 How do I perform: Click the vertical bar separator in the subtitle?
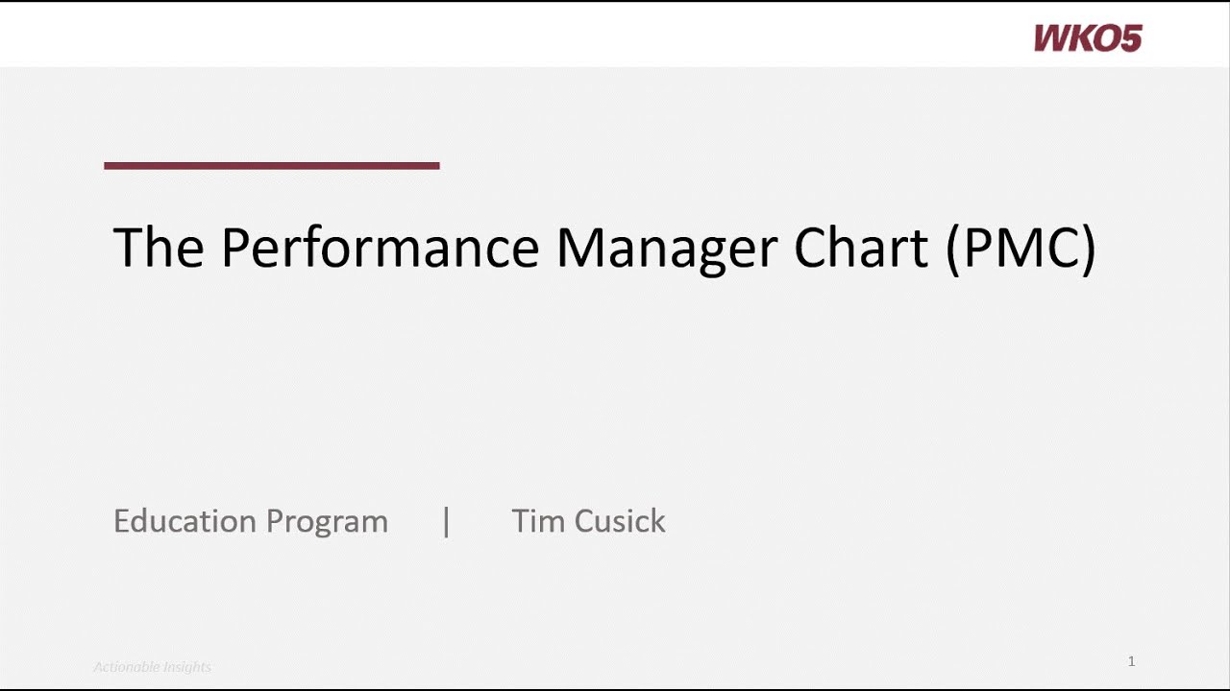[447, 521]
